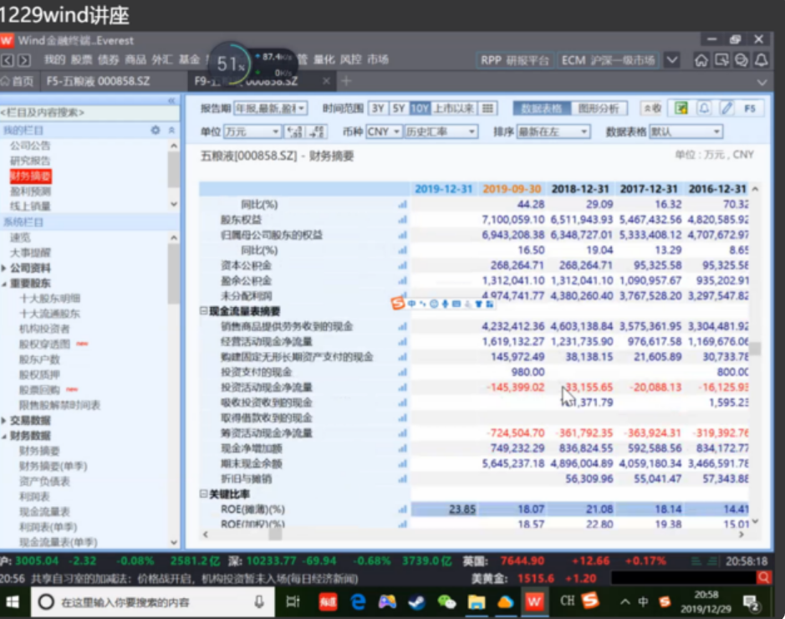Open settings gear in 我的栏目 header

point(155,130)
